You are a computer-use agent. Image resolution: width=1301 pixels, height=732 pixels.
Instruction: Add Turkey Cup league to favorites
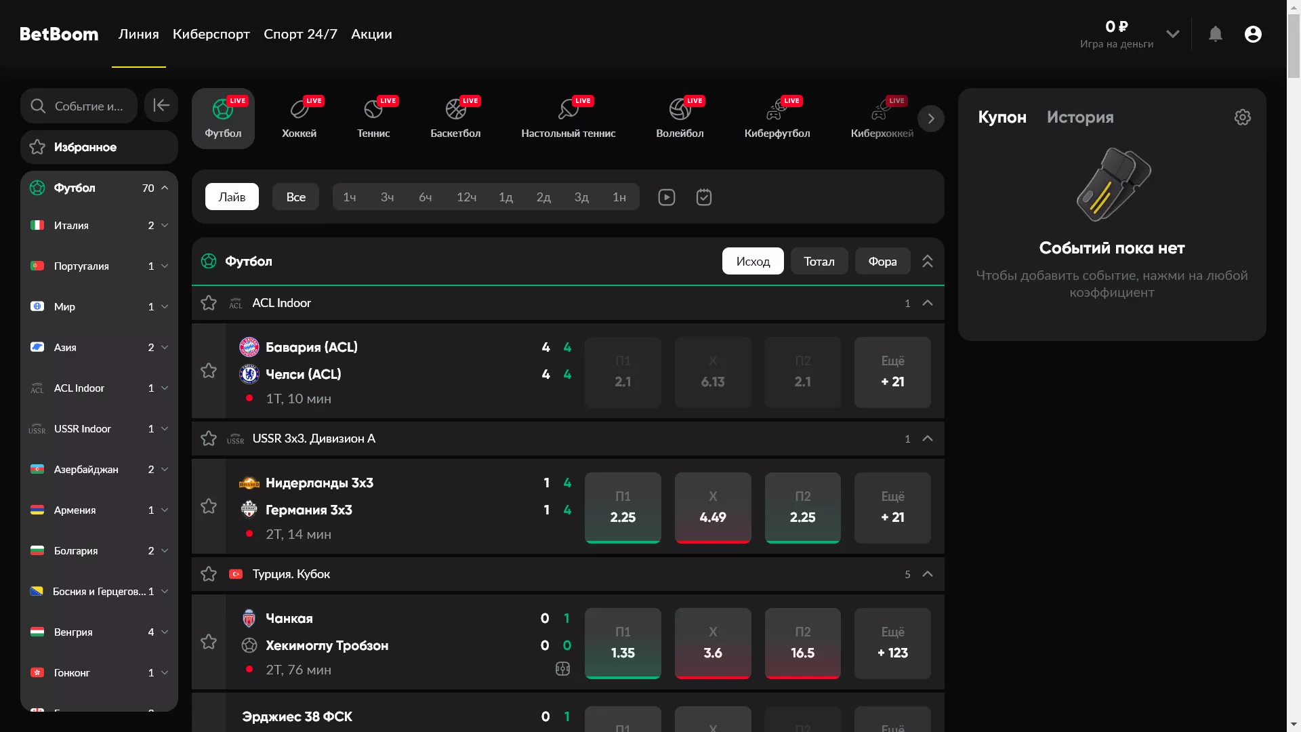[209, 574]
